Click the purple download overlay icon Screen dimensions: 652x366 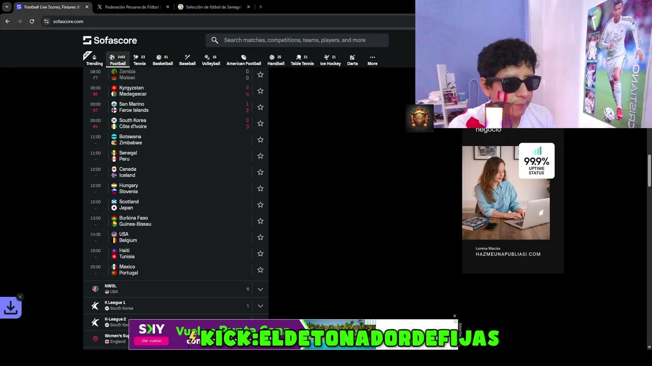coord(11,308)
